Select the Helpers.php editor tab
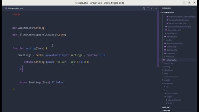This screenshot has width=199, height=112. pos(14,8)
